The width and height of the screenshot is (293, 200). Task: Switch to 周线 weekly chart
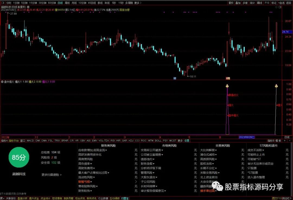pyautogui.click(x=67, y=3)
